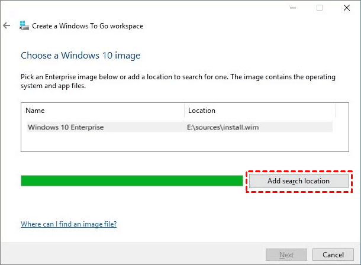This screenshot has width=361, height=265.
Task: Open the 'Where can I find an image file?' link
Action: [69, 224]
